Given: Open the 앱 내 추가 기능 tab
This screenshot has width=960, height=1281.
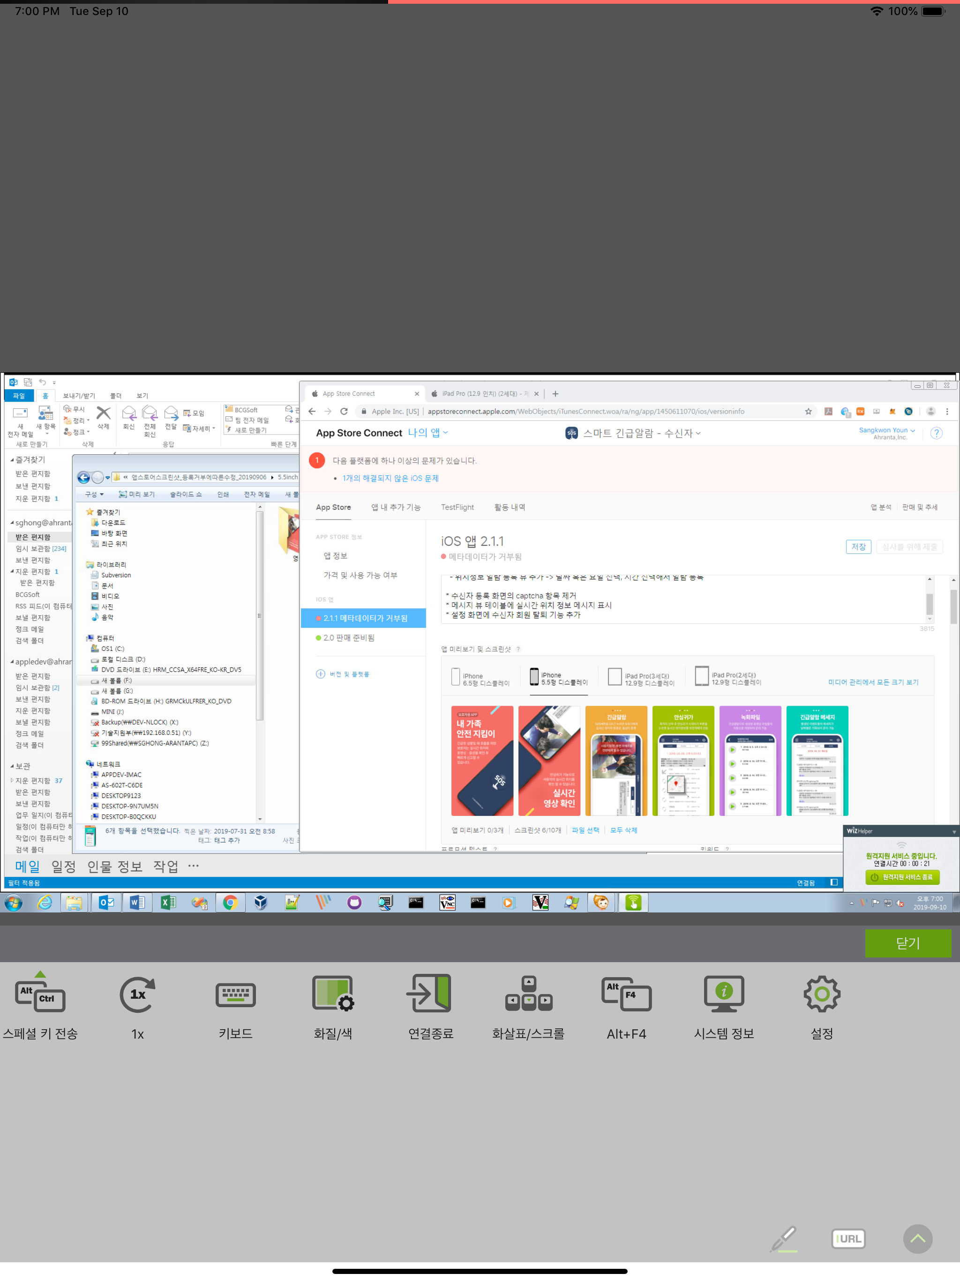Looking at the screenshot, I should click(x=396, y=507).
